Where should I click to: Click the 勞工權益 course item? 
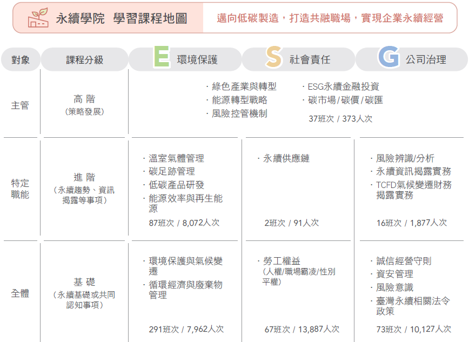coord(283,261)
